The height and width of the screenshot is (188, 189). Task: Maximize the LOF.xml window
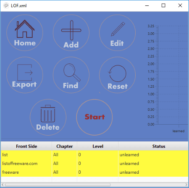coord(163,5)
